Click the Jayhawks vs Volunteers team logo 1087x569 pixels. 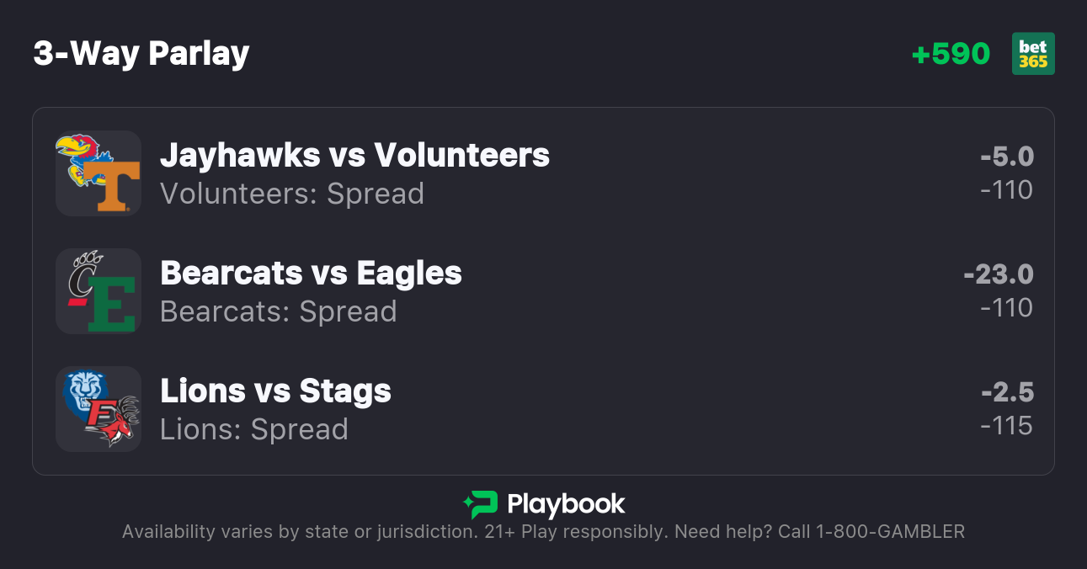pos(99,173)
